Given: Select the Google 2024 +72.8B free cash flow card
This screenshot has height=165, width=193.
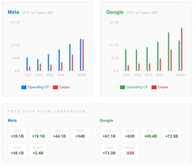Looking at the screenshot, I should [172, 134].
